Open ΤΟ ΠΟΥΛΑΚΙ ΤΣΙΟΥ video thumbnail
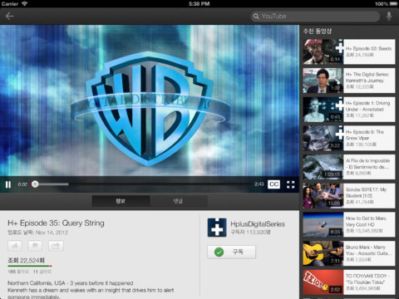 323,282
